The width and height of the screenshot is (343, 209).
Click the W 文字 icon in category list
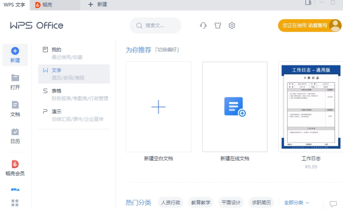tap(45, 70)
